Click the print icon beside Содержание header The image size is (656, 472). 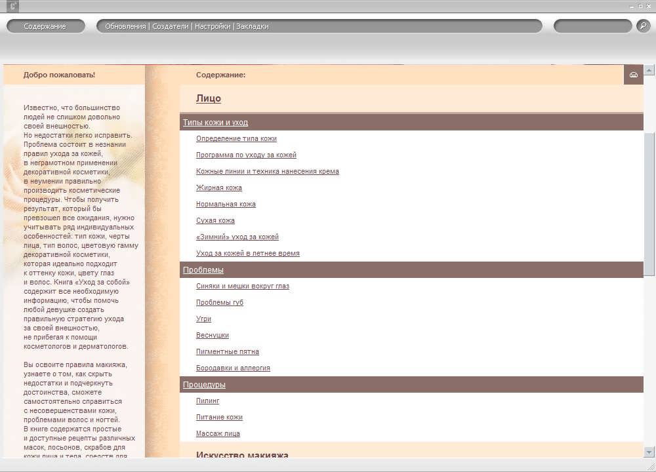[x=633, y=75]
